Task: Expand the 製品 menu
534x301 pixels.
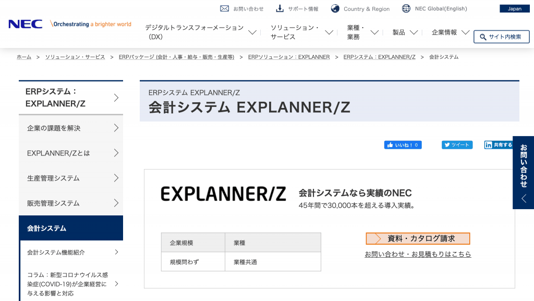Action: (x=405, y=32)
